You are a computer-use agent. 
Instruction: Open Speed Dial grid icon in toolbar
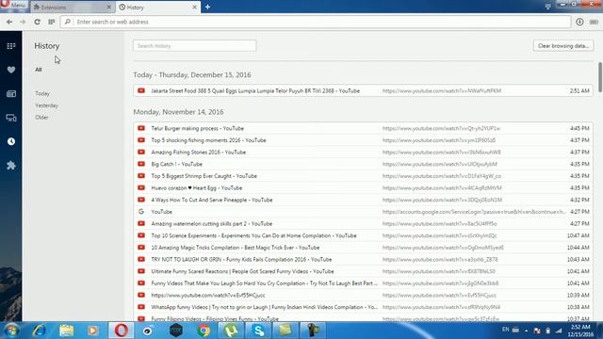(x=52, y=22)
